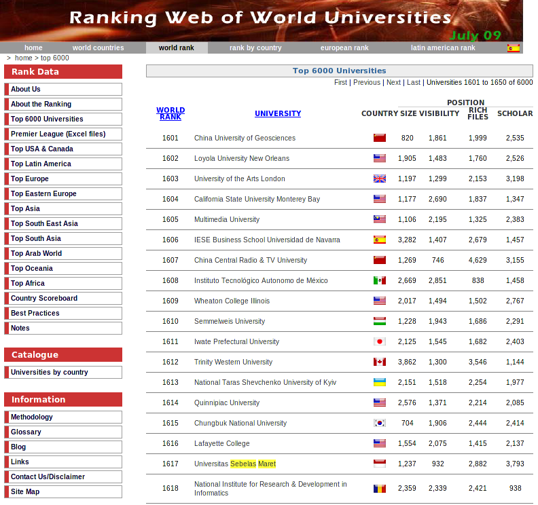Click China flag for China Central Radio & TV University
Image resolution: width=538 pixels, height=505 pixels.
tap(380, 260)
